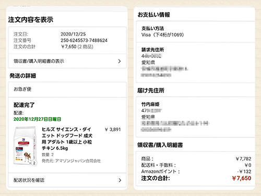Click the 発送の詳細 heading
This screenshot has height=196, width=261.
(22, 76)
